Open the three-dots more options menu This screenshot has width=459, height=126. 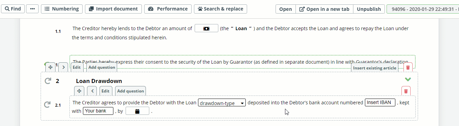32,9
